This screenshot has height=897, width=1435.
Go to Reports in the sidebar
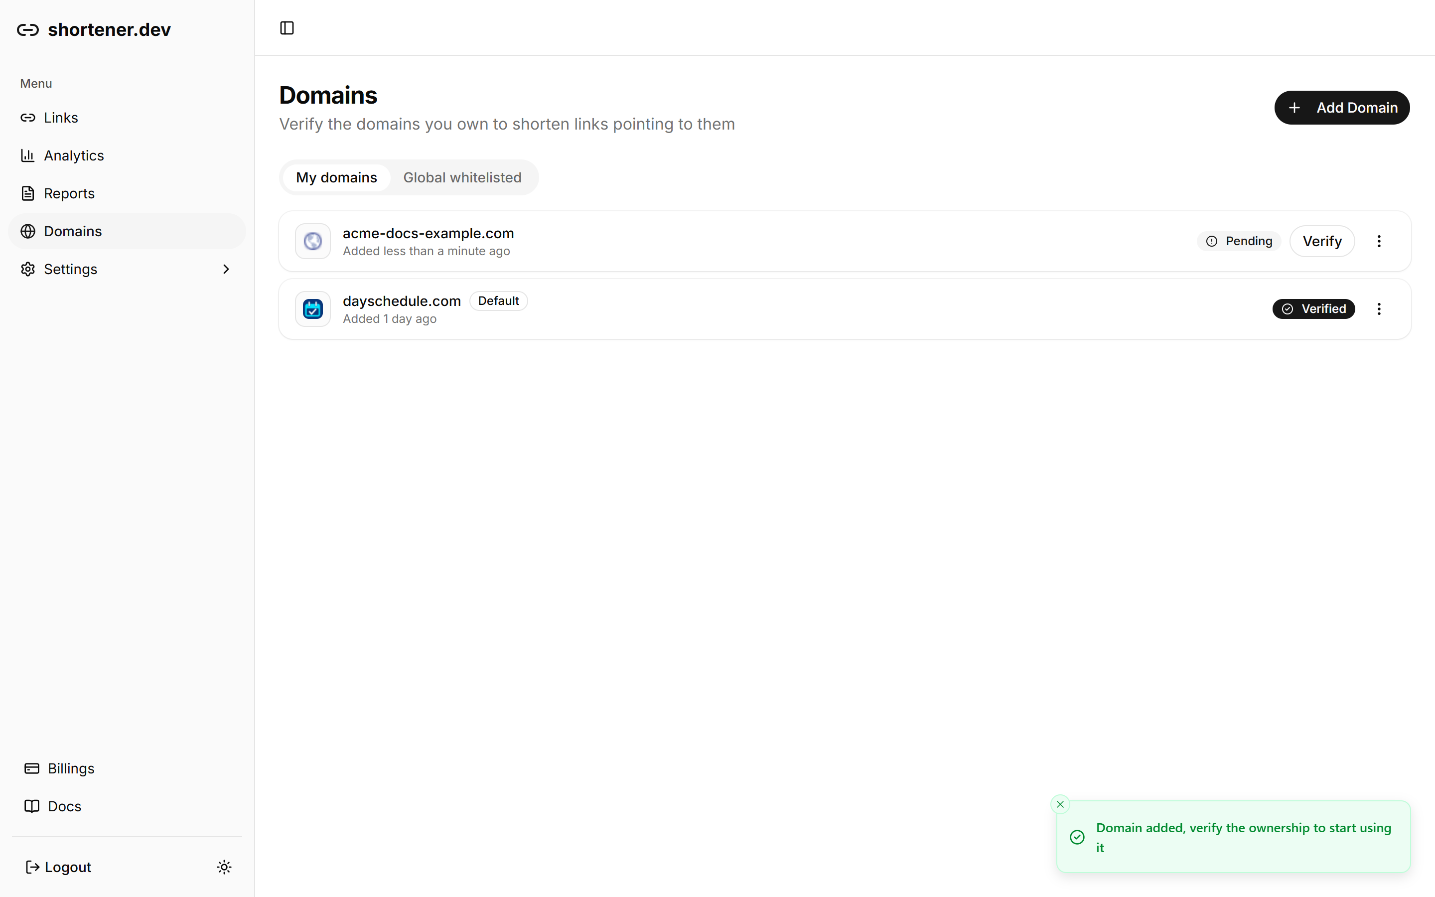(127, 193)
